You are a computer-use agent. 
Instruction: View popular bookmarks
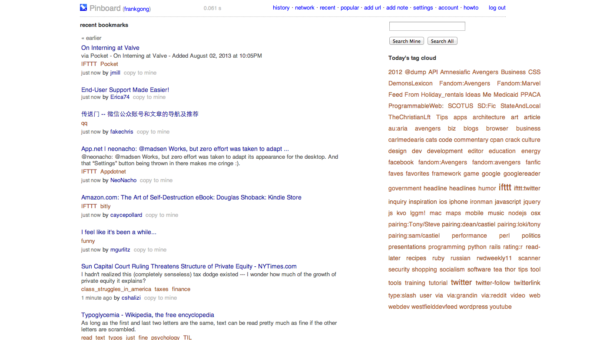click(350, 8)
